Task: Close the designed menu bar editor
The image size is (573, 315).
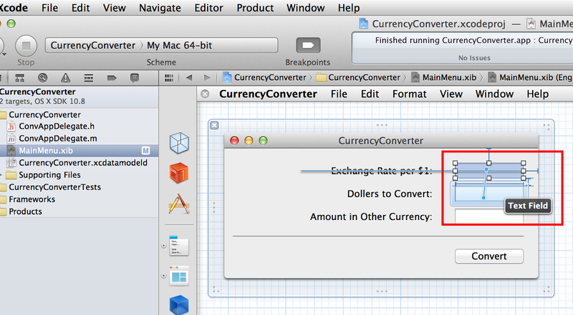Action: point(205,94)
